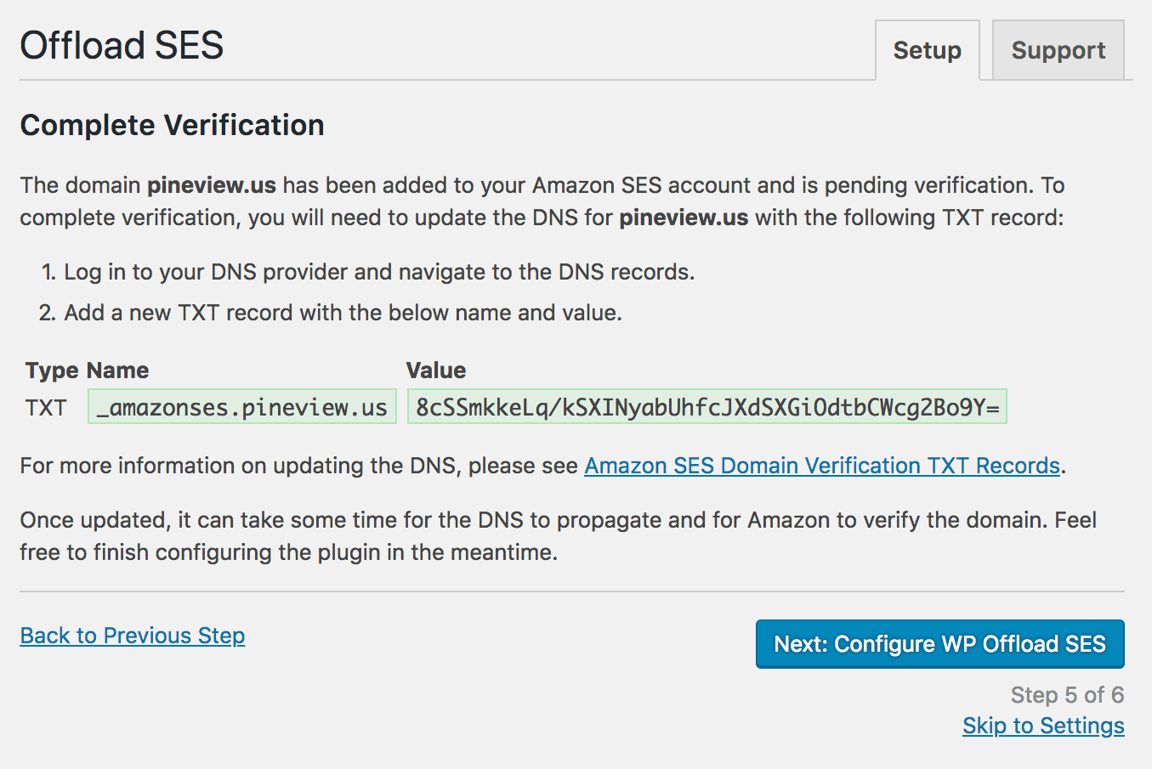Click the Value column header
The image size is (1152, 769).
click(x=436, y=370)
